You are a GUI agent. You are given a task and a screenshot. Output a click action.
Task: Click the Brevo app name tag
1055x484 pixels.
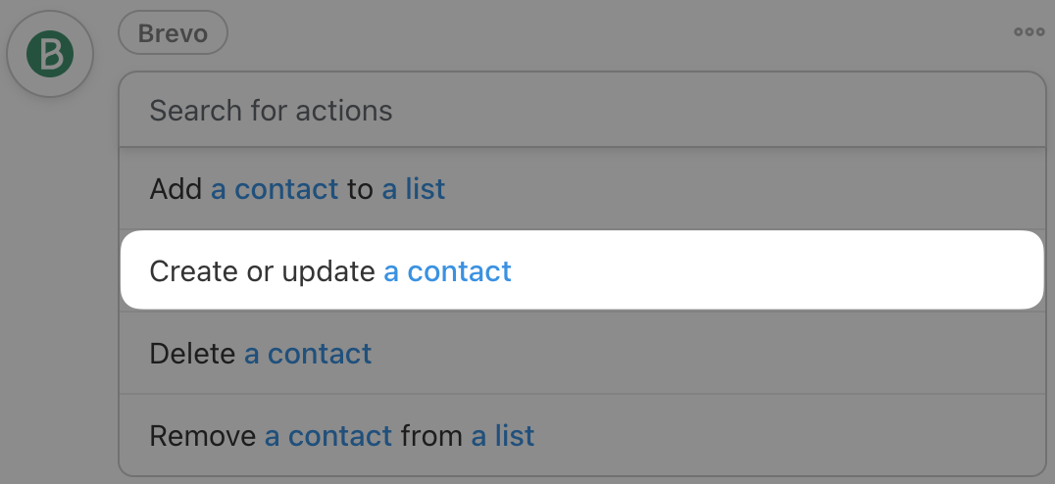coord(173,33)
